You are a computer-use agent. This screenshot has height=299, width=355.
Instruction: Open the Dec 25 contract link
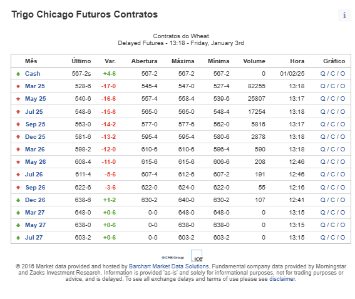click(35, 137)
